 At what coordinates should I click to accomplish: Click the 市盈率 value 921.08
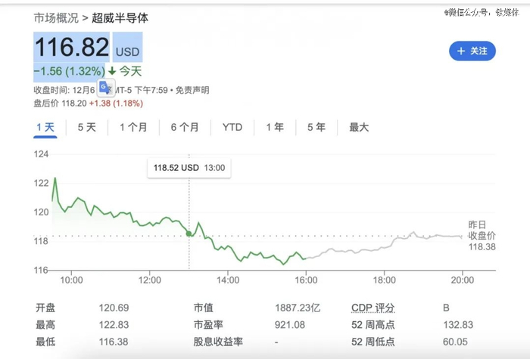tap(290, 325)
